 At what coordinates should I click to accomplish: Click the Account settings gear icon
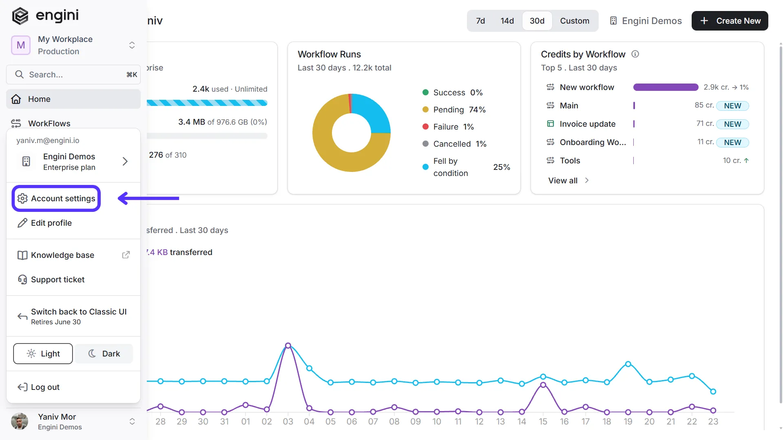[22, 198]
